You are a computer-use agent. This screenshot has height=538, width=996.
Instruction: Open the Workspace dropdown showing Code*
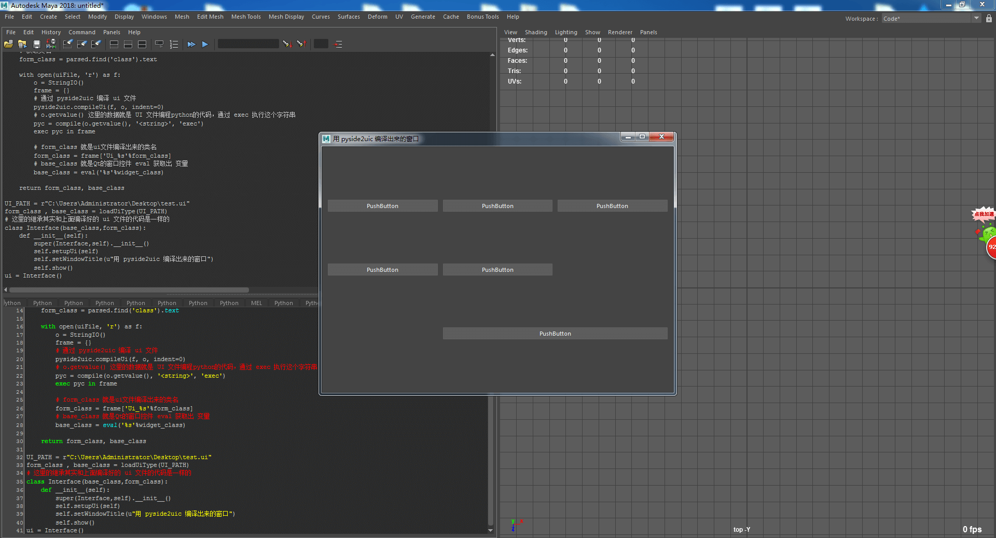point(931,18)
